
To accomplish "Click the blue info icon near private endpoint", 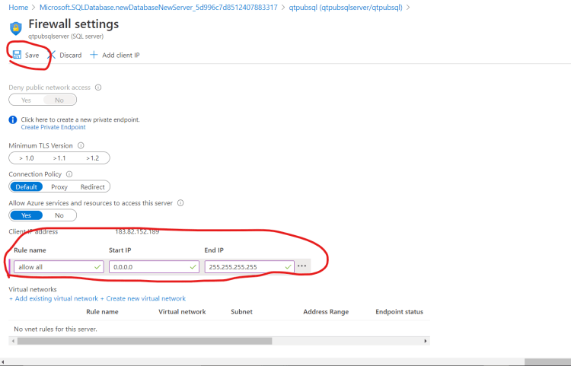I will point(13,119).
